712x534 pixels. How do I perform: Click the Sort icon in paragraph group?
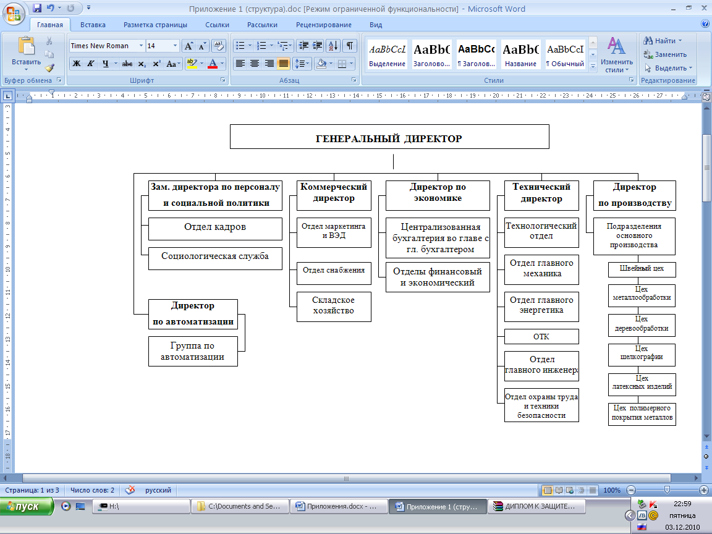pos(333,46)
